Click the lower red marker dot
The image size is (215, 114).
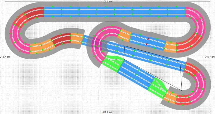(147, 44)
